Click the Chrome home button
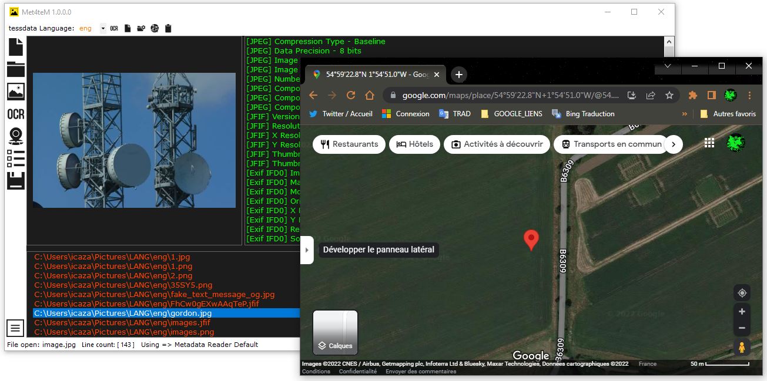 (370, 95)
